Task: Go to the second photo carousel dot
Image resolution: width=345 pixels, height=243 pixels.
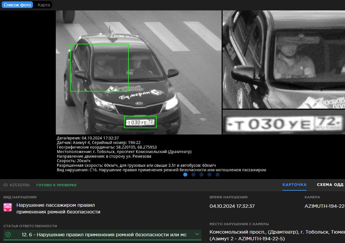Action: tap(193, 175)
